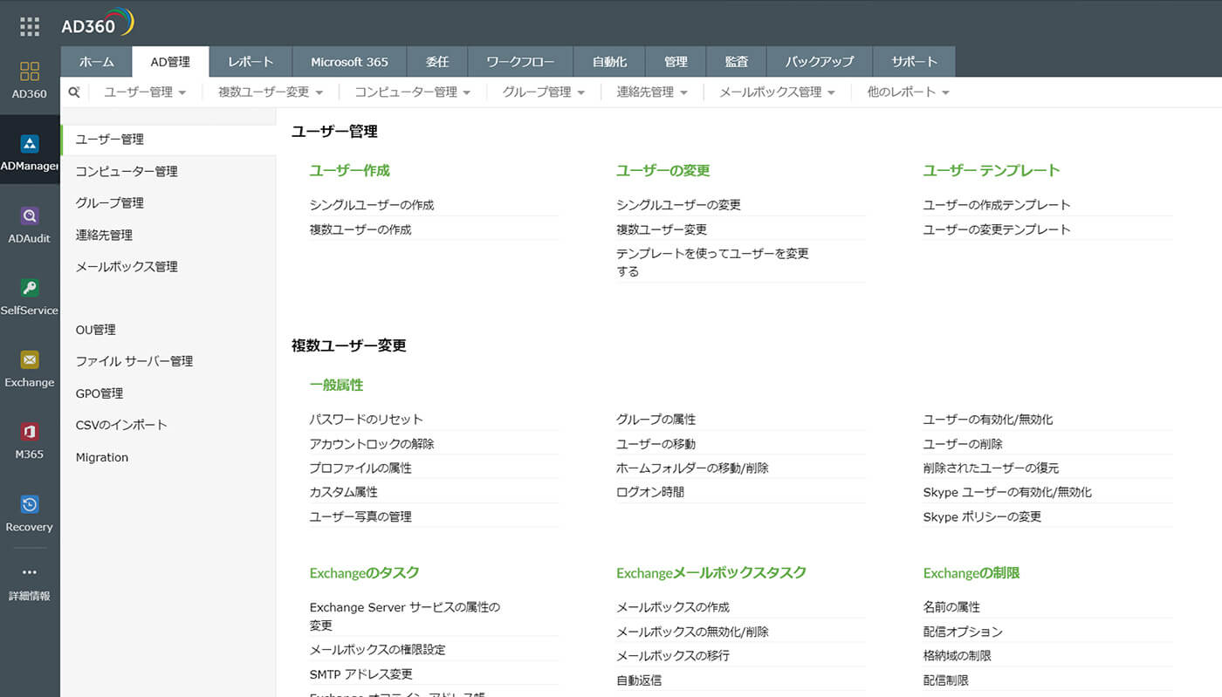
Task: Expand コンピューター管理 dropdown menu
Action: pos(413,92)
